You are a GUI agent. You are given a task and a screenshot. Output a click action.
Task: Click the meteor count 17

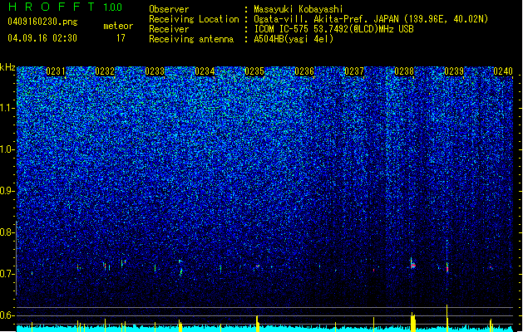[121, 38]
